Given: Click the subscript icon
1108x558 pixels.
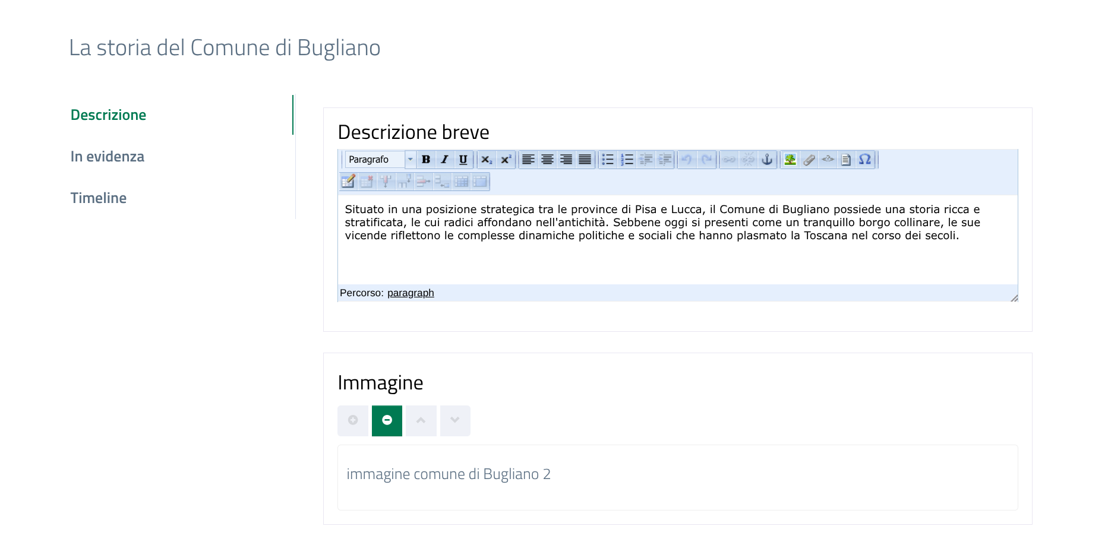Looking at the screenshot, I should click(x=487, y=160).
